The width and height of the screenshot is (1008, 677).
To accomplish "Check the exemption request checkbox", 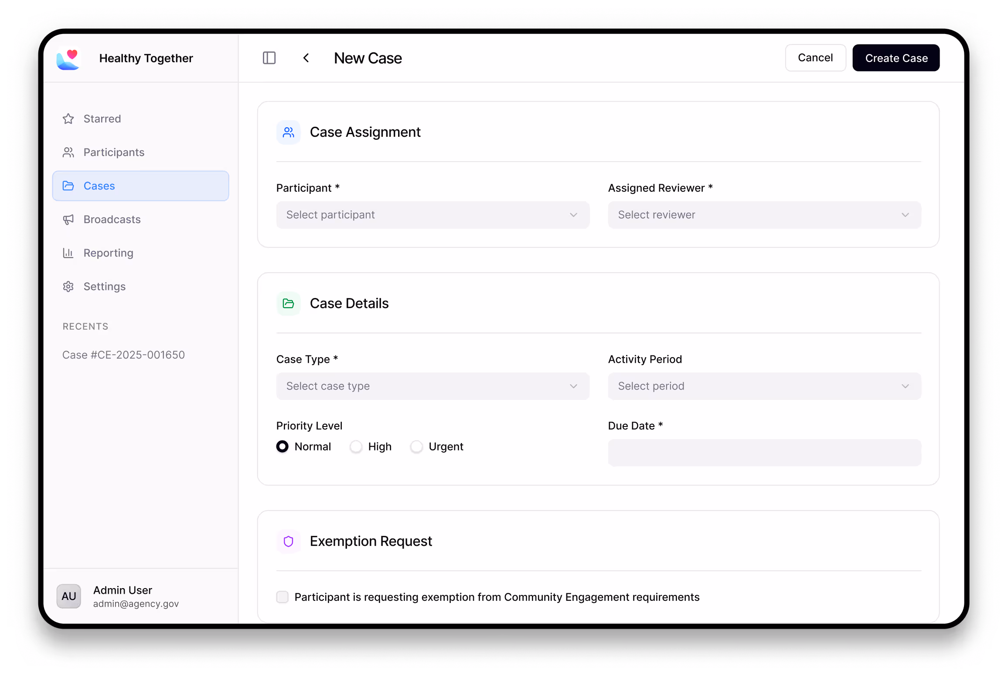I will coord(283,597).
